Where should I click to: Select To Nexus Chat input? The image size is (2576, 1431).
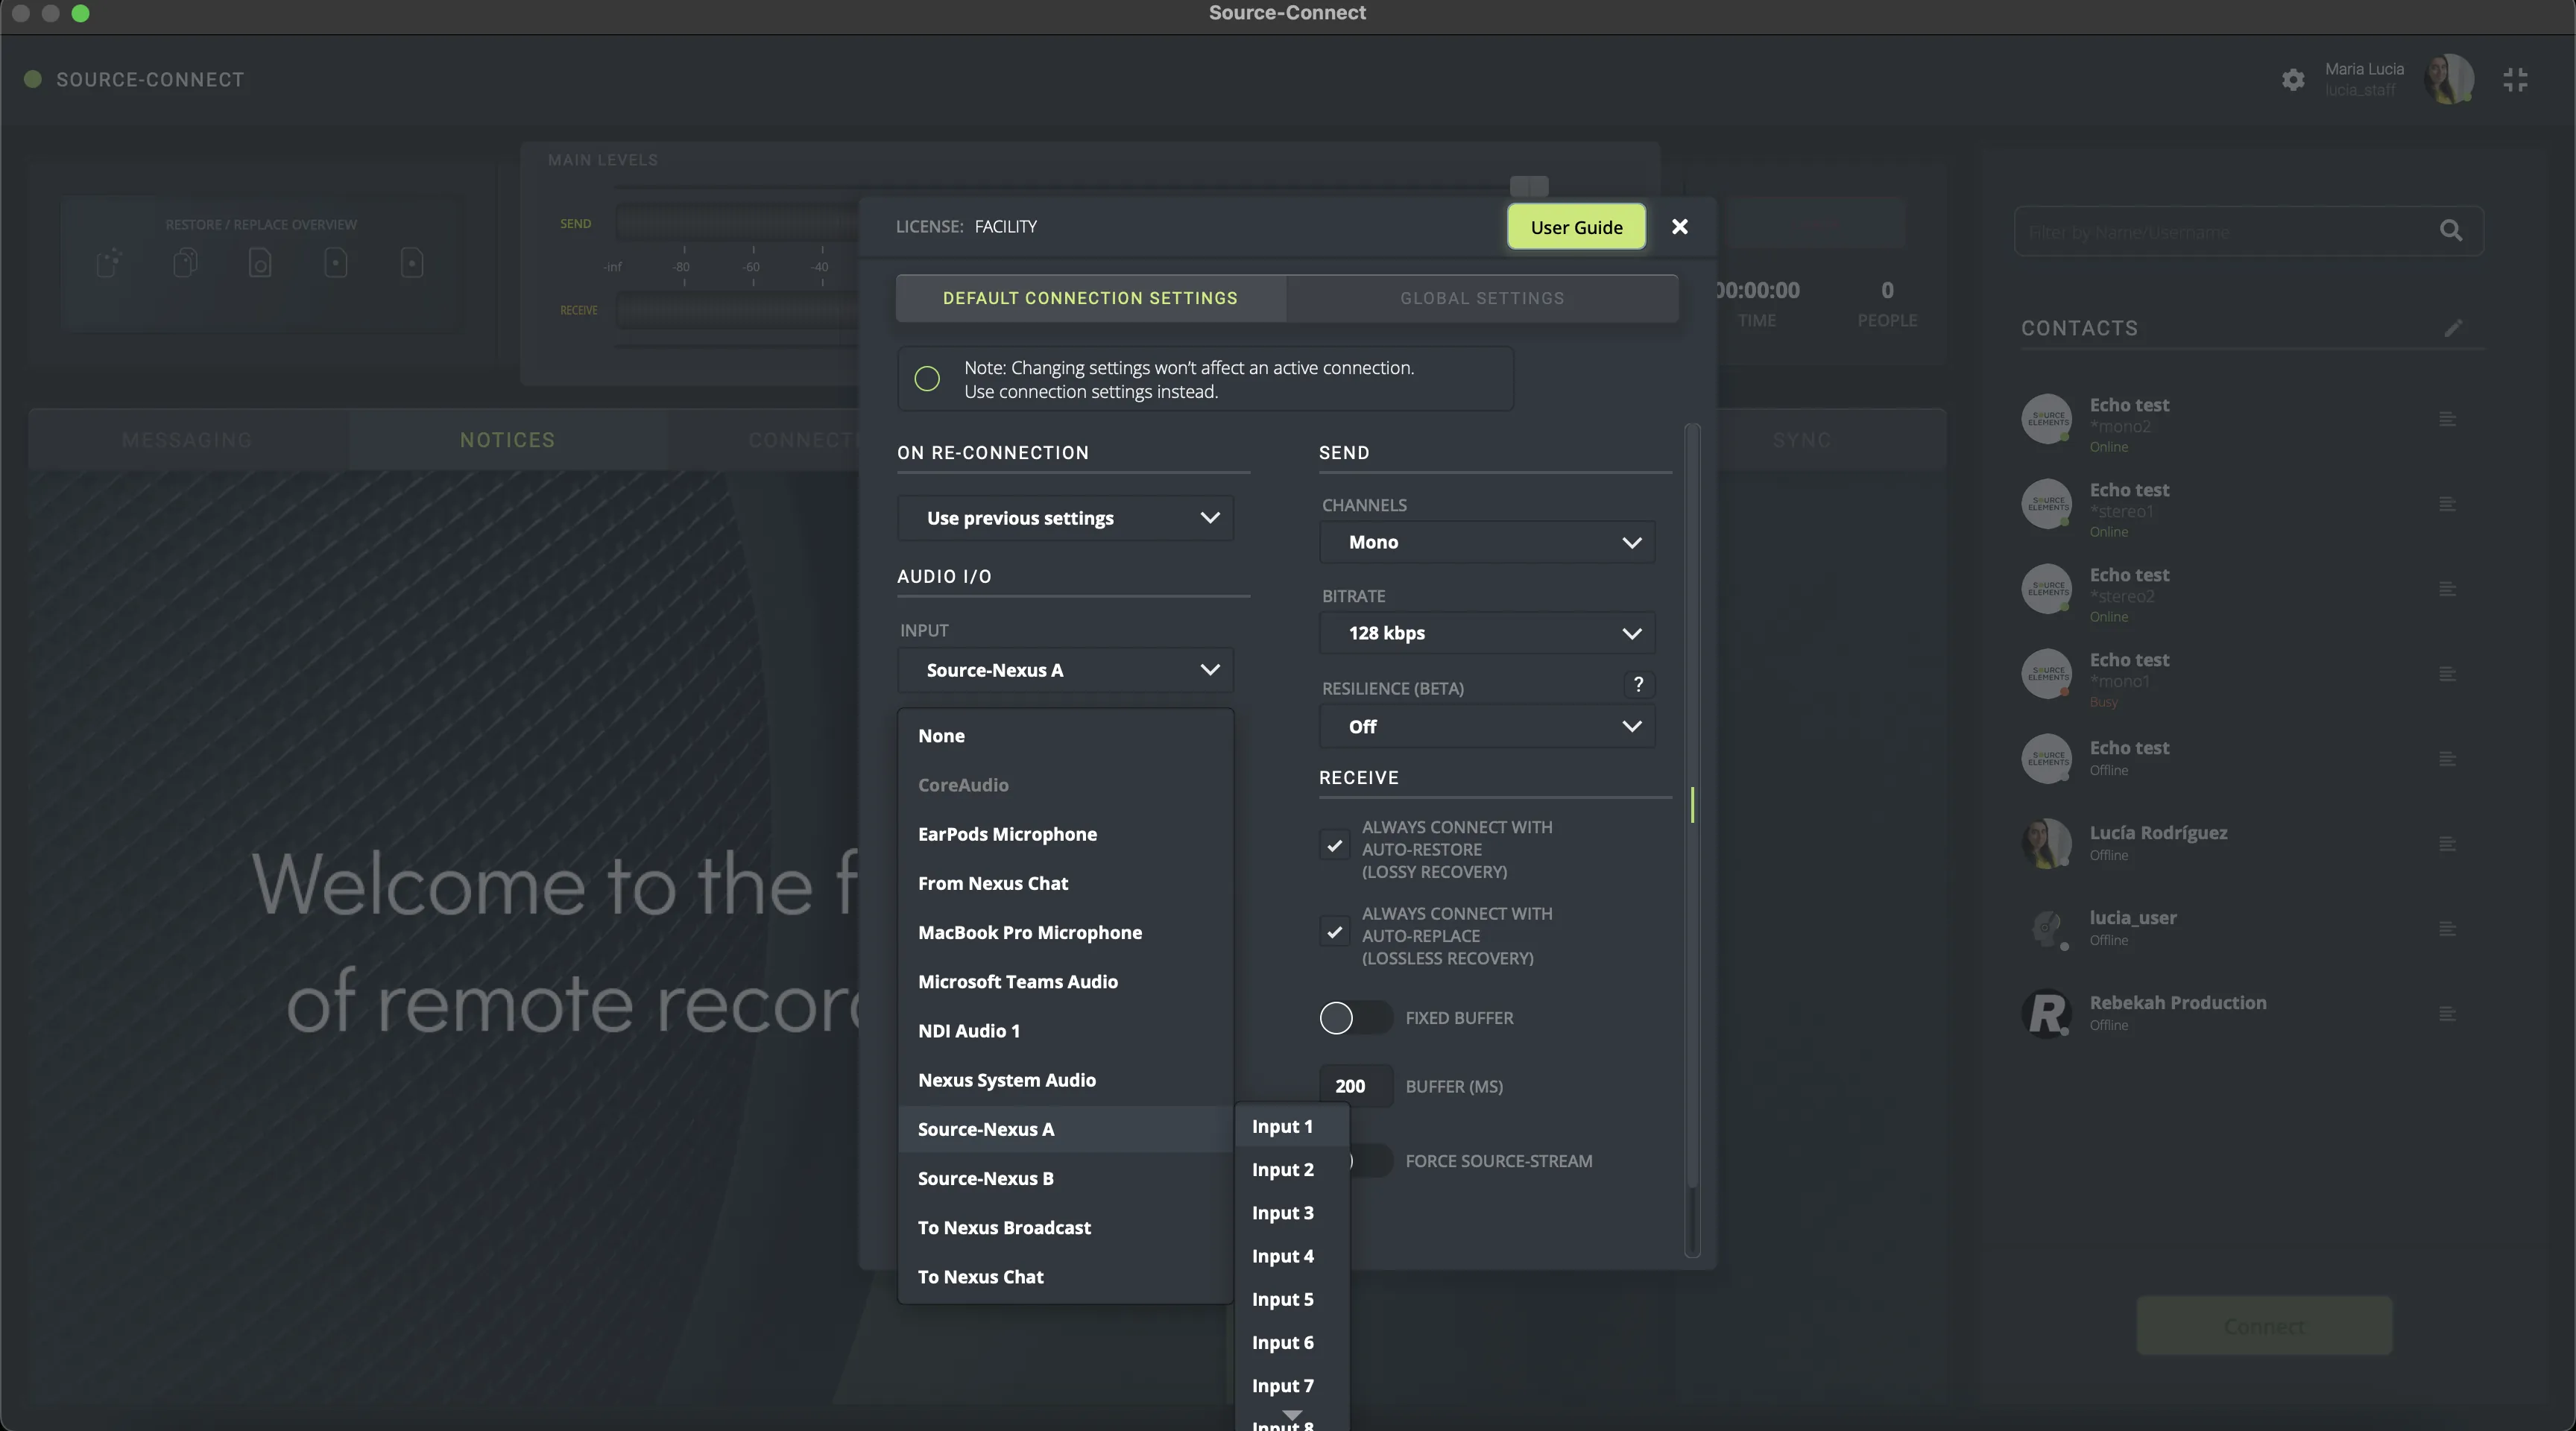(x=1066, y=1277)
